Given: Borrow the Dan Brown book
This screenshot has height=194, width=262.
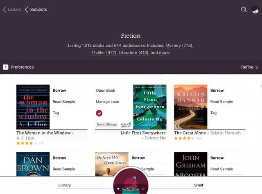Looking at the screenshot, I should 59,158.
